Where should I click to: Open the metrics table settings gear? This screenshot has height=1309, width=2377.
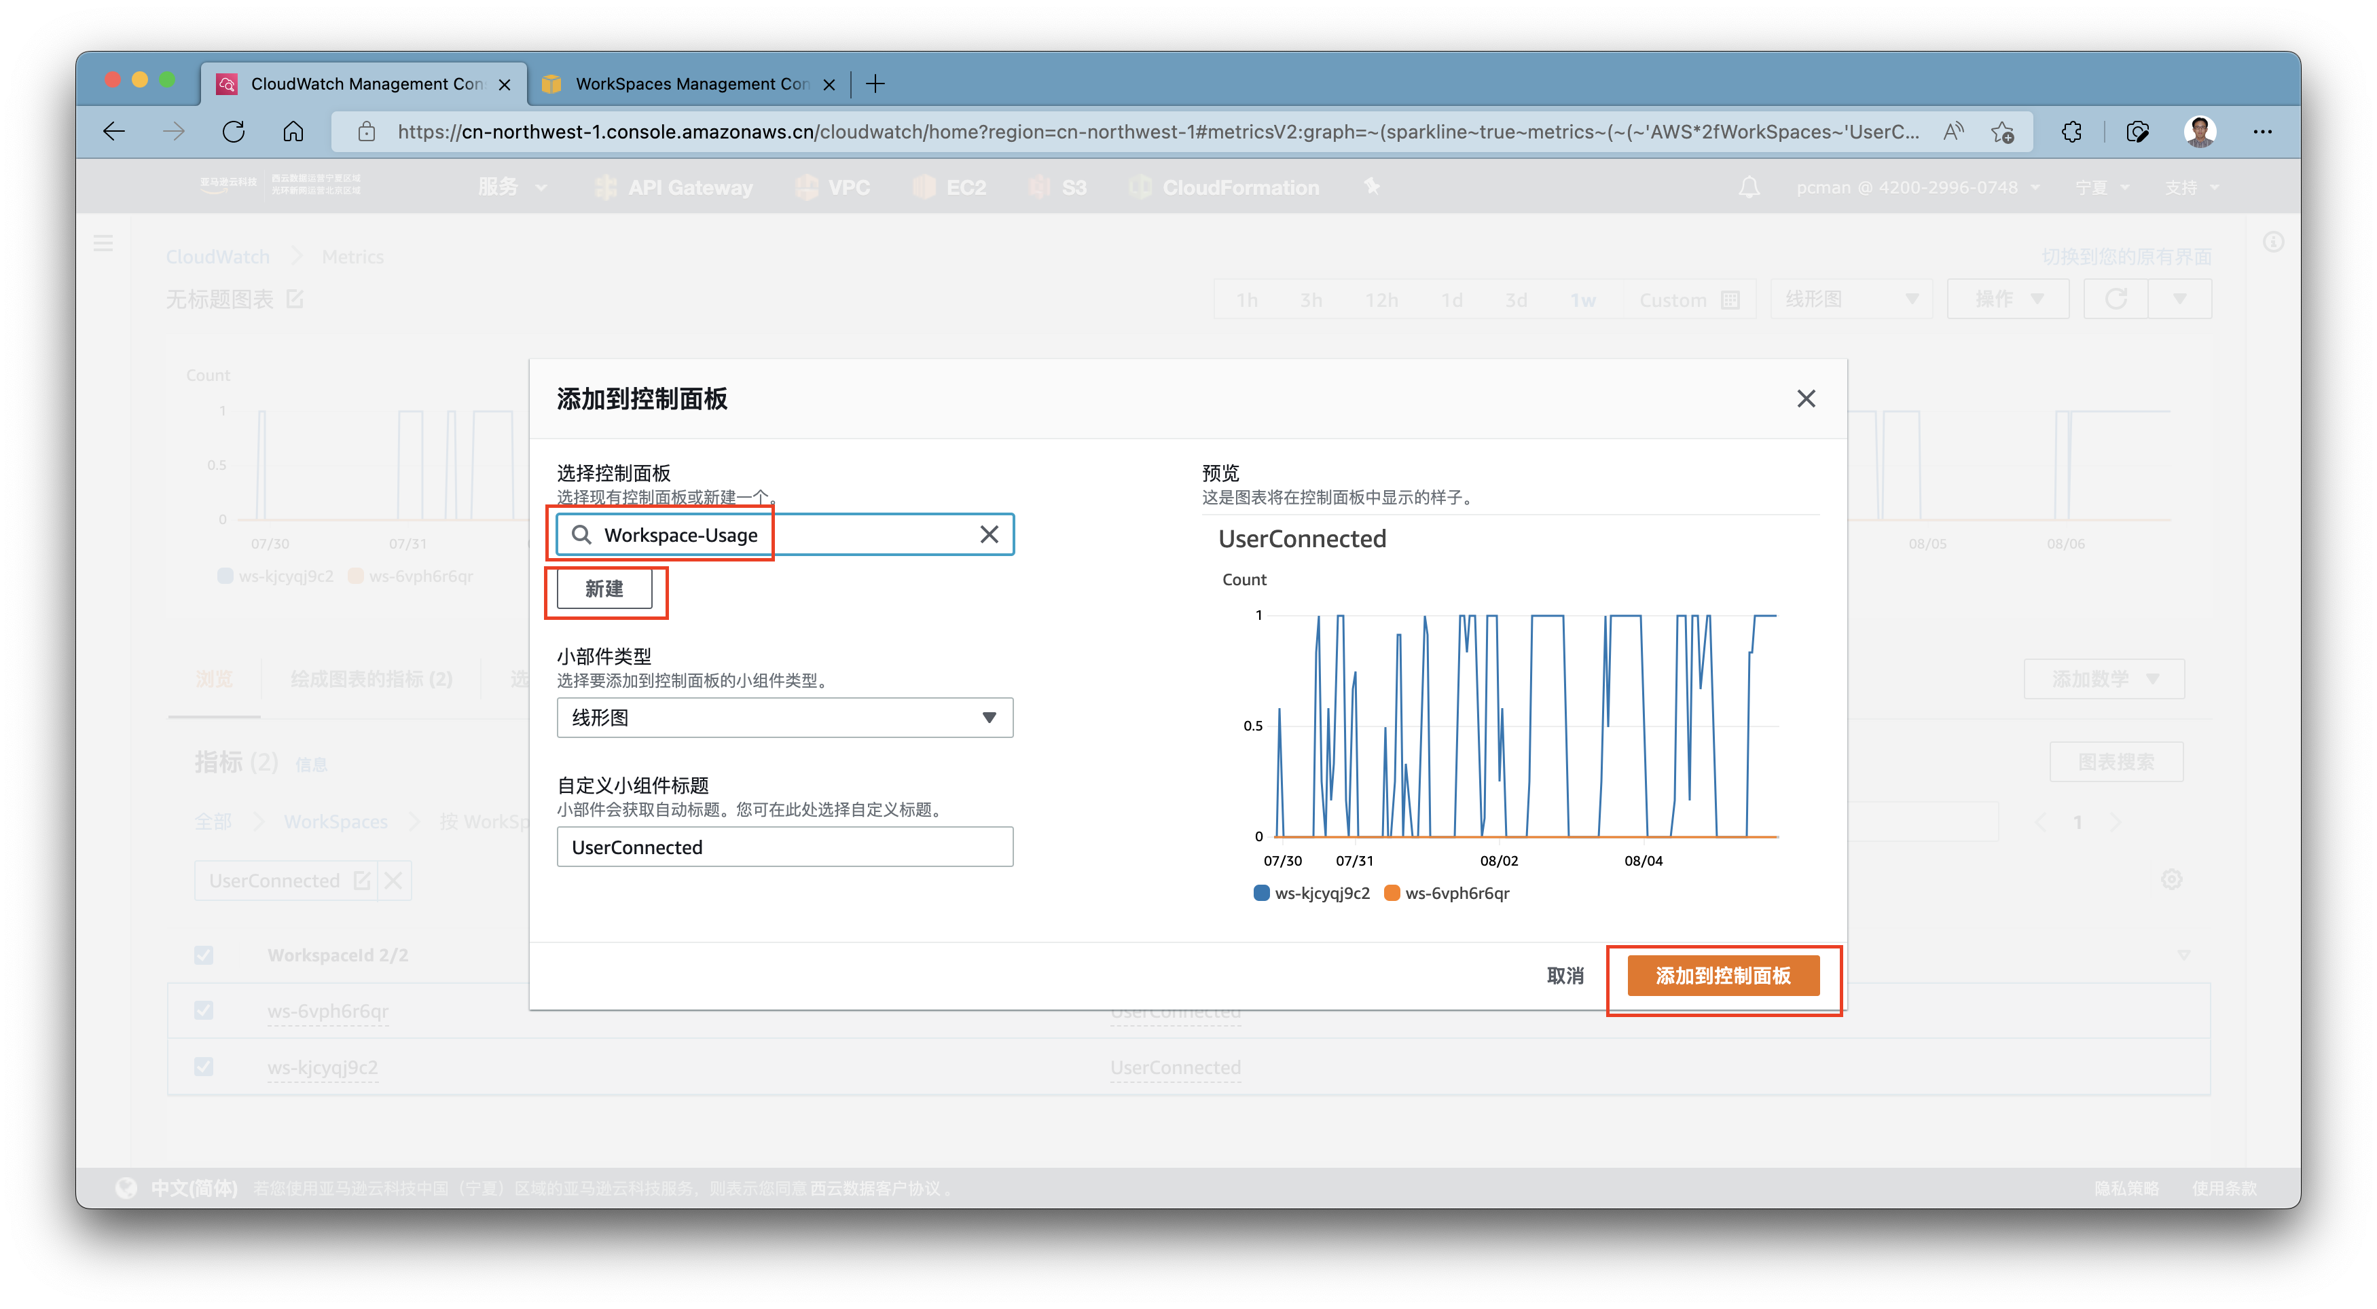[x=2171, y=879]
